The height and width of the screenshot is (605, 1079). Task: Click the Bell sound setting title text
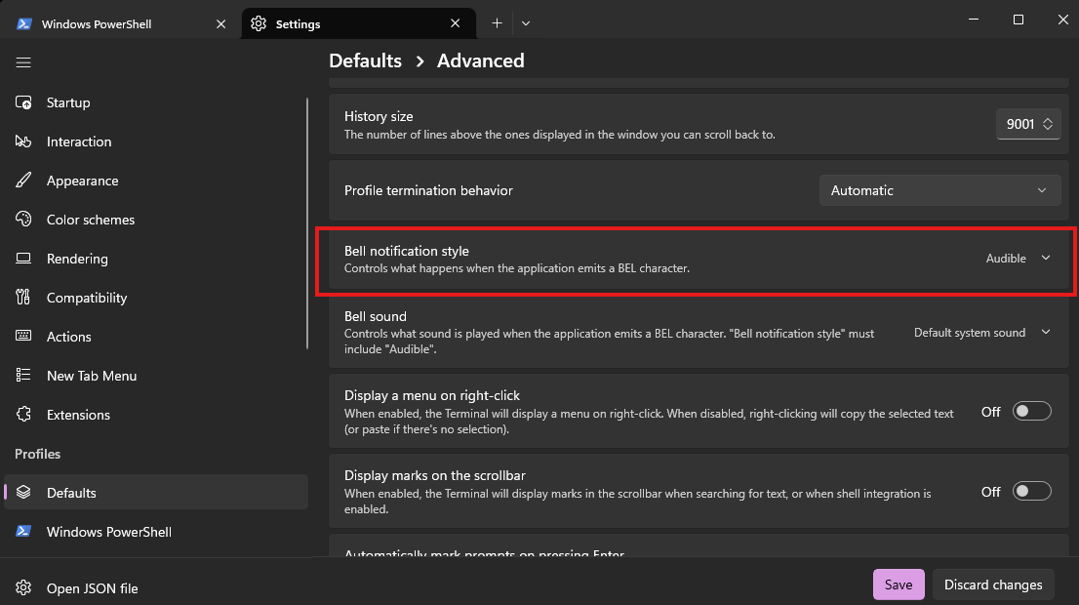pos(375,316)
